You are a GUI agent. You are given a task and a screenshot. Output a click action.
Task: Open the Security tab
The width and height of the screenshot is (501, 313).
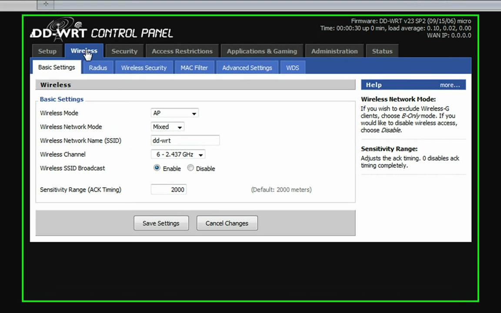point(124,51)
